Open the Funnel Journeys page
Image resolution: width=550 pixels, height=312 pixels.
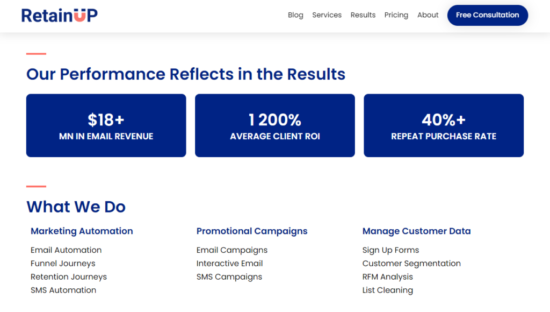coord(63,263)
